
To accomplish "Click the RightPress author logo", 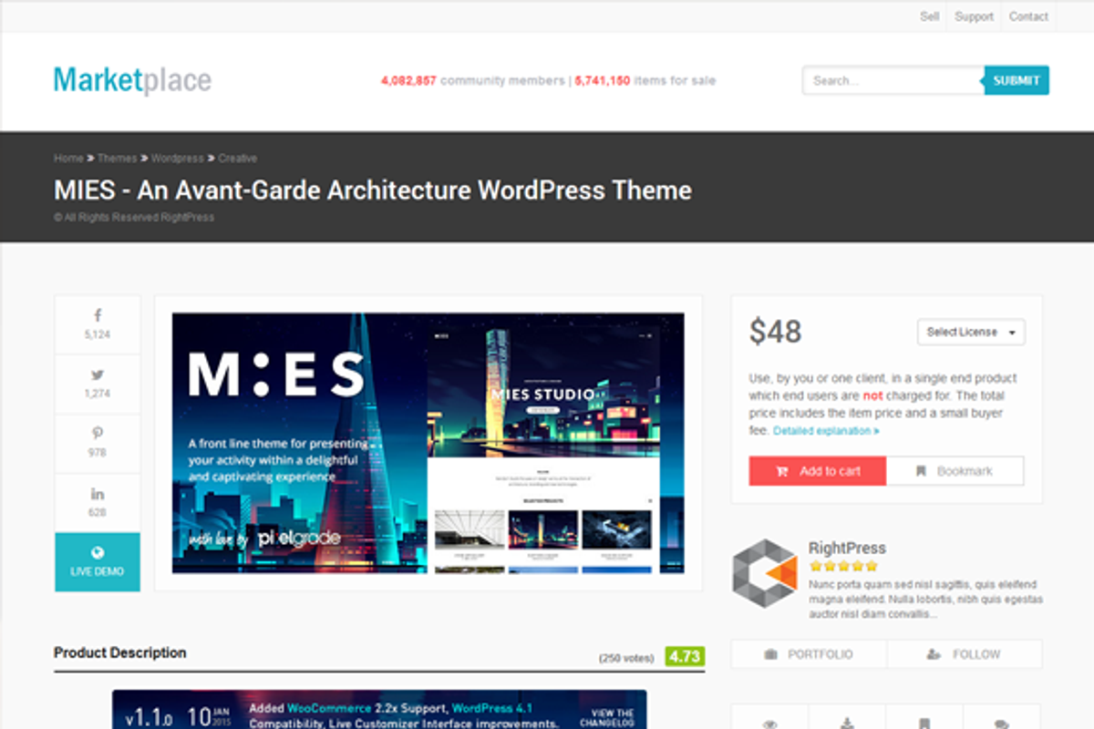I will tap(764, 573).
